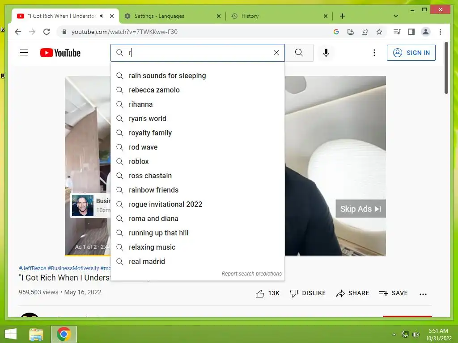Go back with browser back arrow
This screenshot has width=458, height=343.
tap(18, 32)
